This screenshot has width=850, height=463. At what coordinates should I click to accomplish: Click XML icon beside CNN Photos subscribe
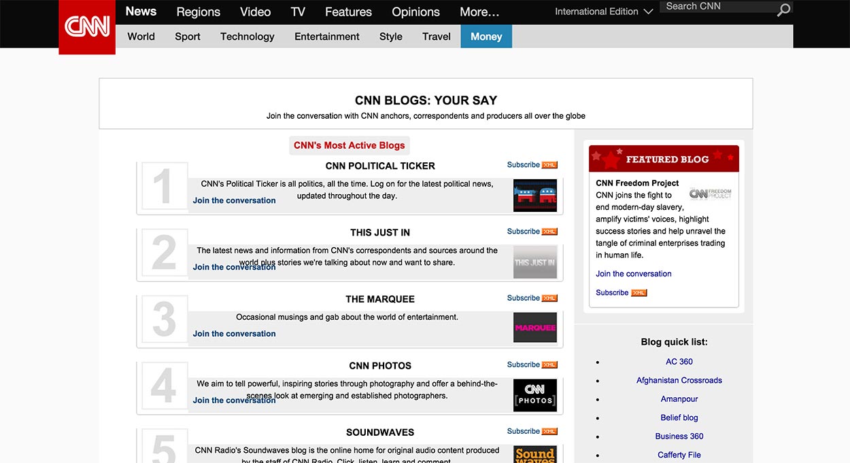coord(549,365)
